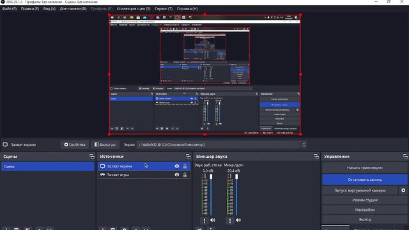Click the Микр./доп. volume slider

(x=236, y=195)
